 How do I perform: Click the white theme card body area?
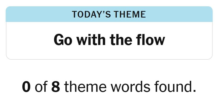(x=109, y=41)
